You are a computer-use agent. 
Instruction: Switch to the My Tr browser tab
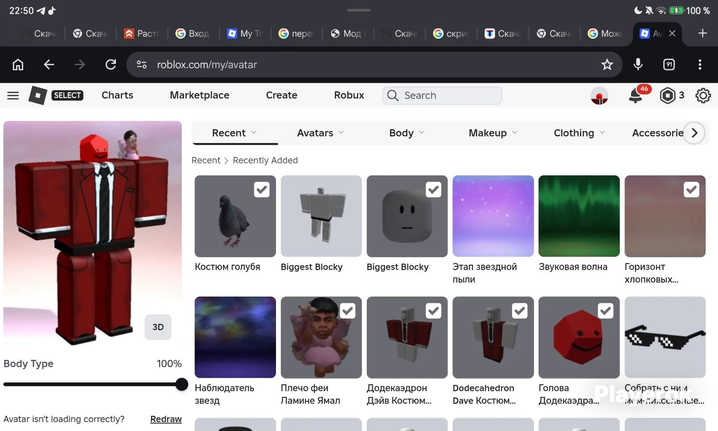[x=245, y=33]
